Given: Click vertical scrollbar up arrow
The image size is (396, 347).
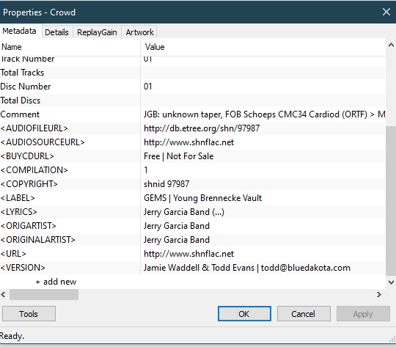Looking at the screenshot, I should coord(391,45).
